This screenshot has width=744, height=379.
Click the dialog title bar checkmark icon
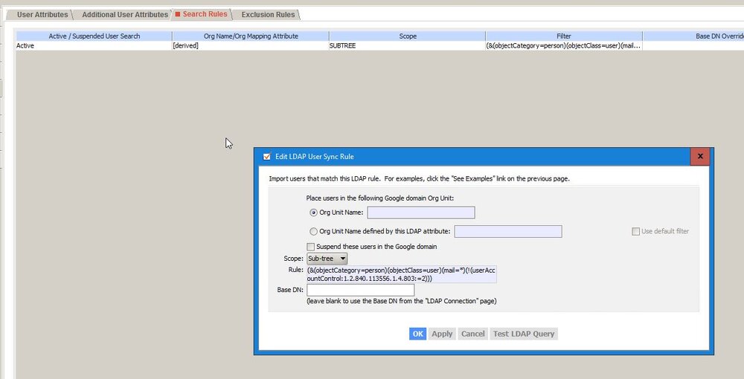(x=266, y=157)
